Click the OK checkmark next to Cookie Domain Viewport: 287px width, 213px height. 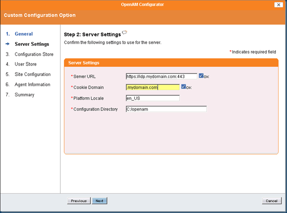tap(184, 87)
